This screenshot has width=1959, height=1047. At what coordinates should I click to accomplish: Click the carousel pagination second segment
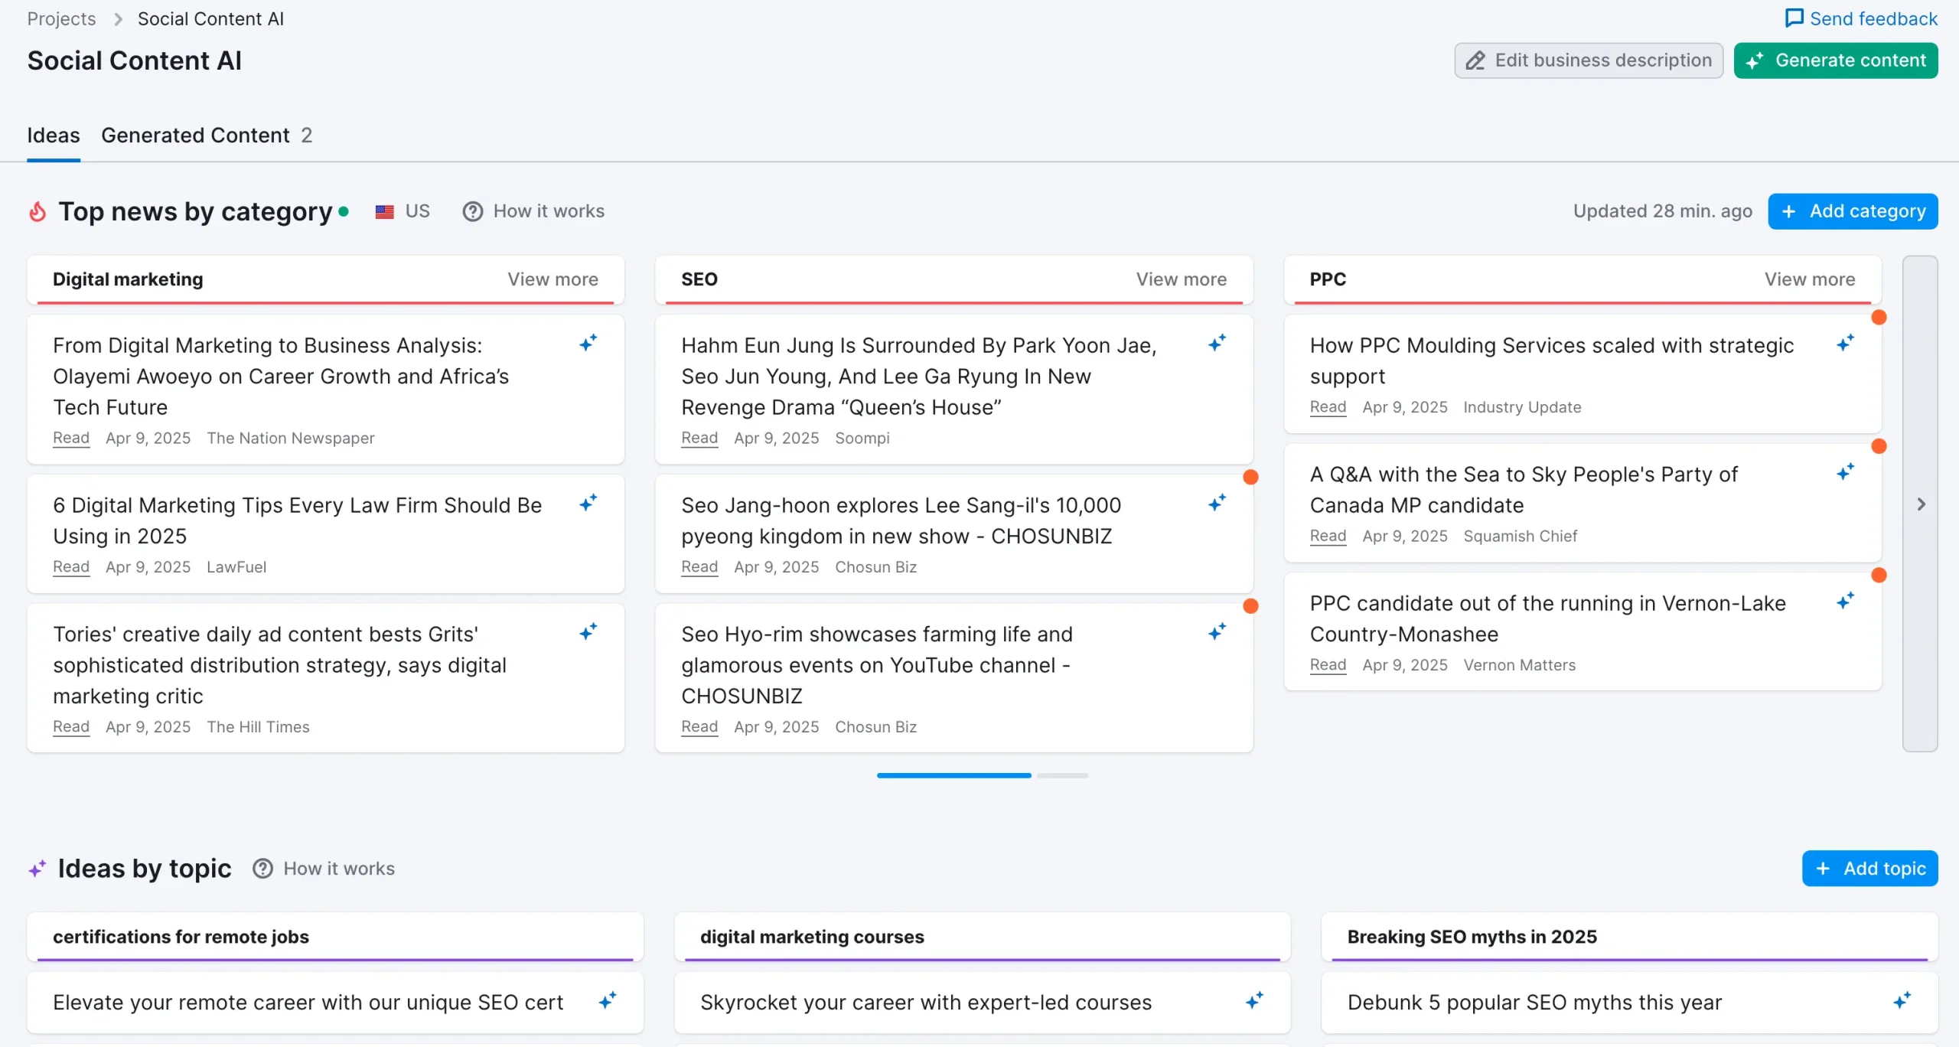(x=1062, y=775)
